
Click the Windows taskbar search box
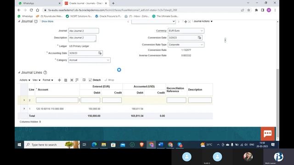point(52,145)
